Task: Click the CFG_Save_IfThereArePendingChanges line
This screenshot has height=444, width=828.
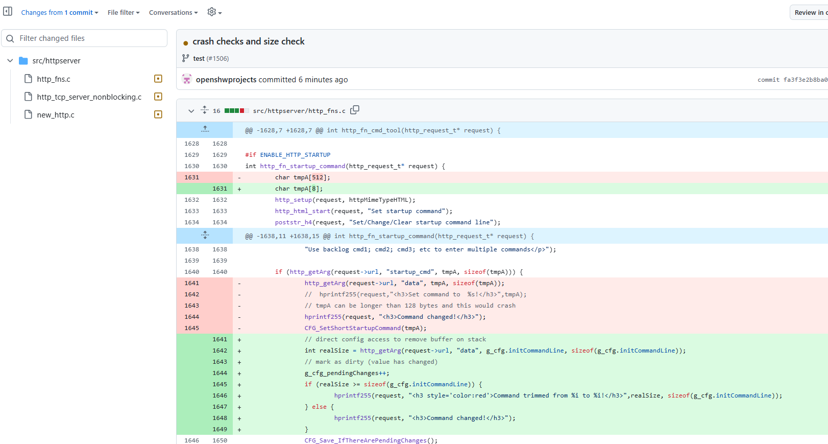Action: tap(371, 440)
